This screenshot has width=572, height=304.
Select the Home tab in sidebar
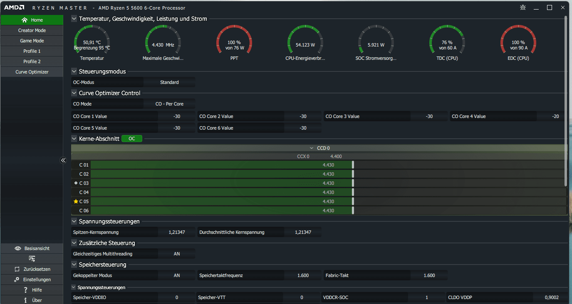tap(32, 20)
